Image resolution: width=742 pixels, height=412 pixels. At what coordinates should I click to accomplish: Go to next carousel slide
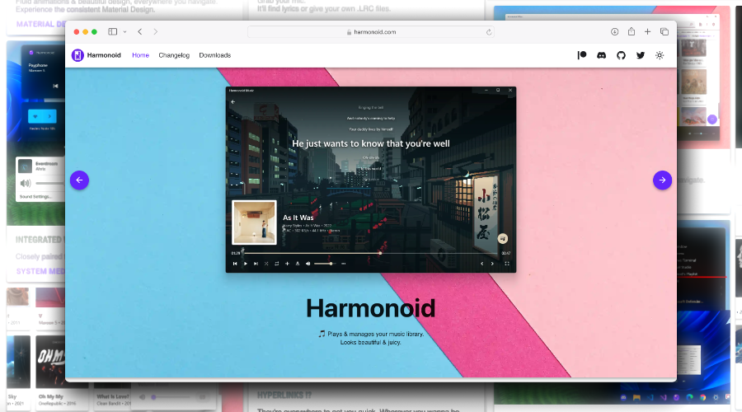point(662,180)
